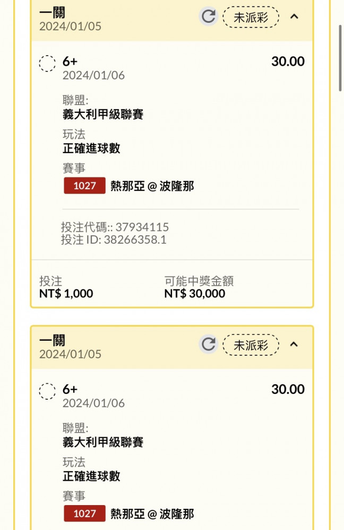Viewport: 344px width, 530px height.
Task: Click 未派彩 status badge on first slip
Action: (x=251, y=17)
